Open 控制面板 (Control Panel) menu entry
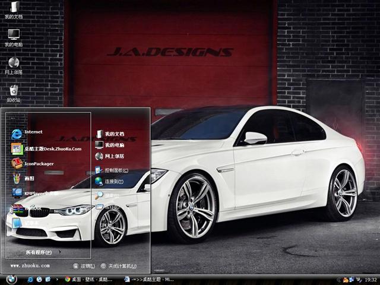The image size is (380, 285). coord(115,170)
